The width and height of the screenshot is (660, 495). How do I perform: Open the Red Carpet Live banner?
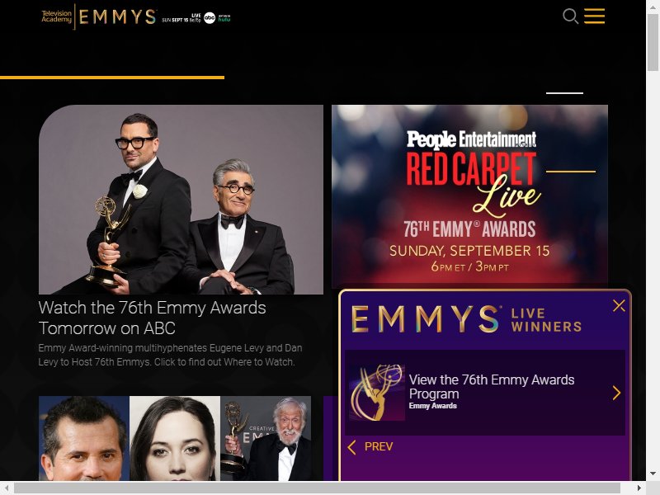pyautogui.click(x=469, y=196)
